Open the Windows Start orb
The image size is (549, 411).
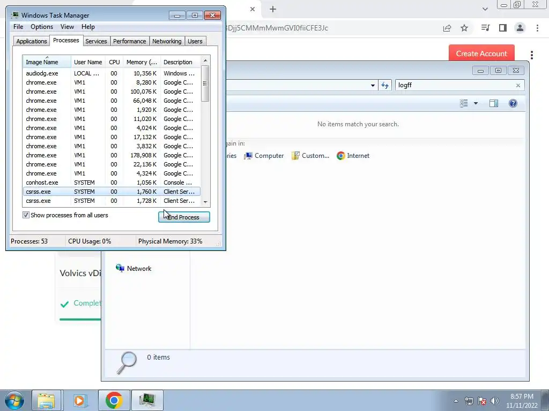coord(14,401)
